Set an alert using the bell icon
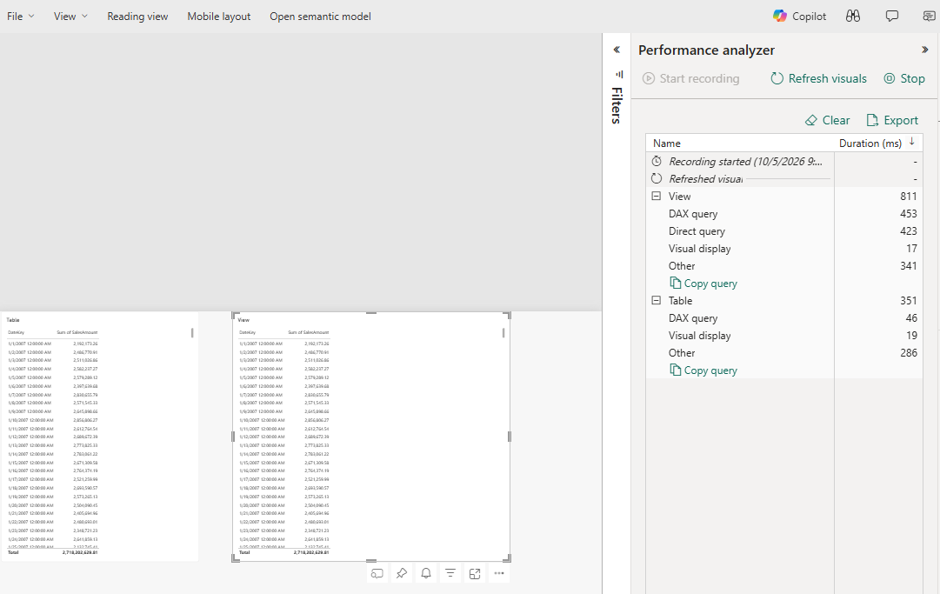940x594 pixels. coord(425,574)
